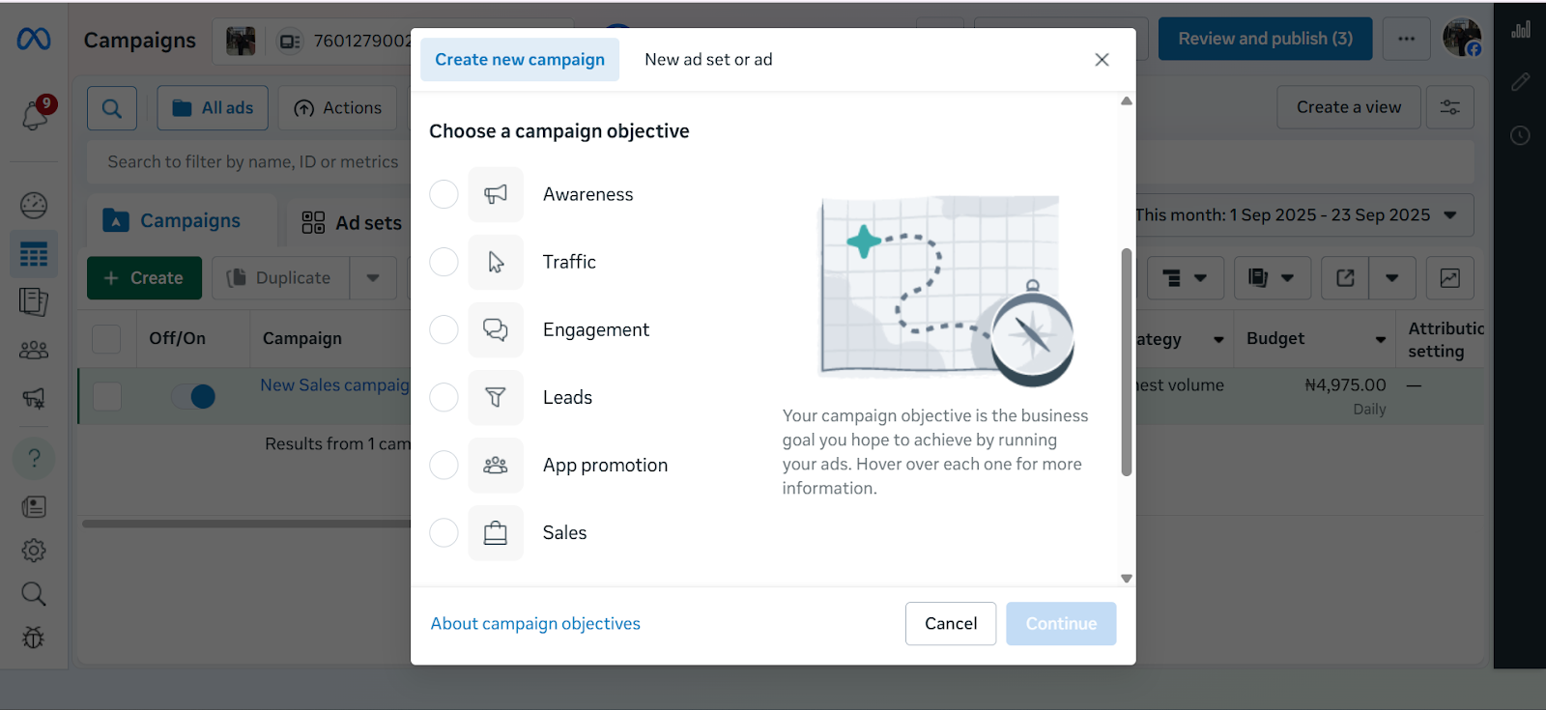Viewport: 1546px width, 710px height.
Task: Select the Awareness campaign objective
Action: pos(443,194)
